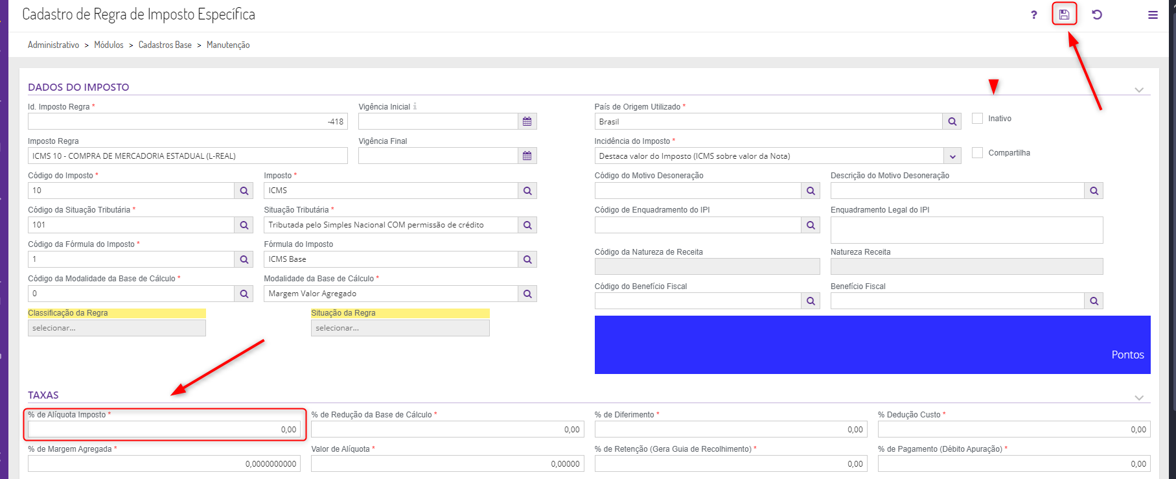This screenshot has width=1176, height=479.
Task: Go to Cadastros Base breadcrumb
Action: pos(165,45)
